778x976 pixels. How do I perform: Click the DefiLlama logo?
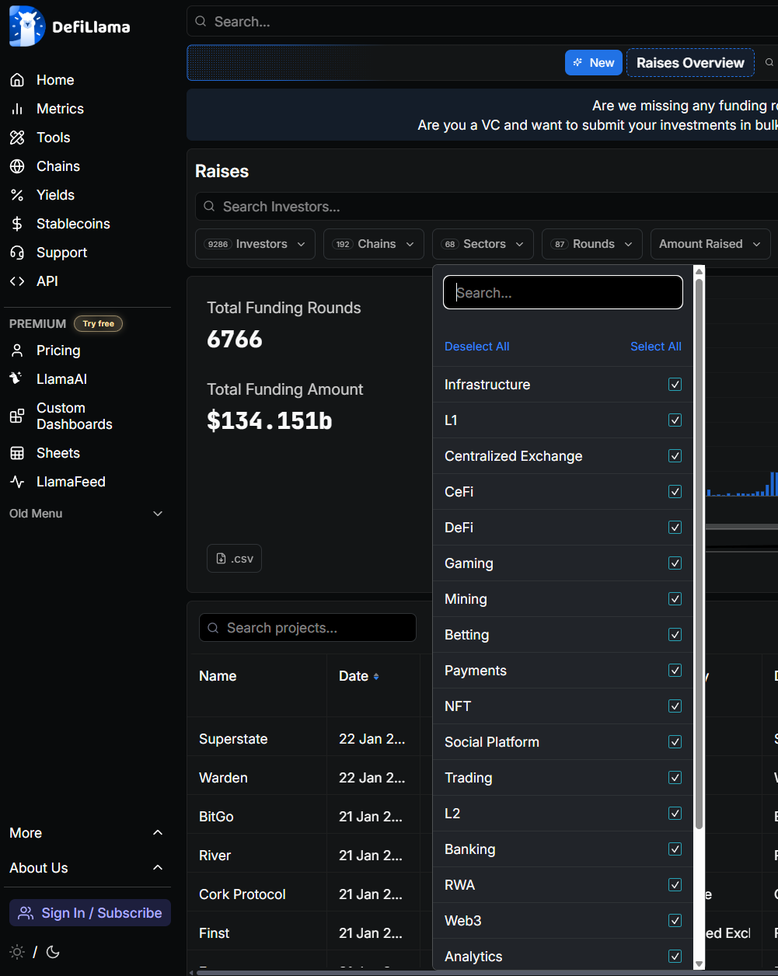click(x=69, y=26)
